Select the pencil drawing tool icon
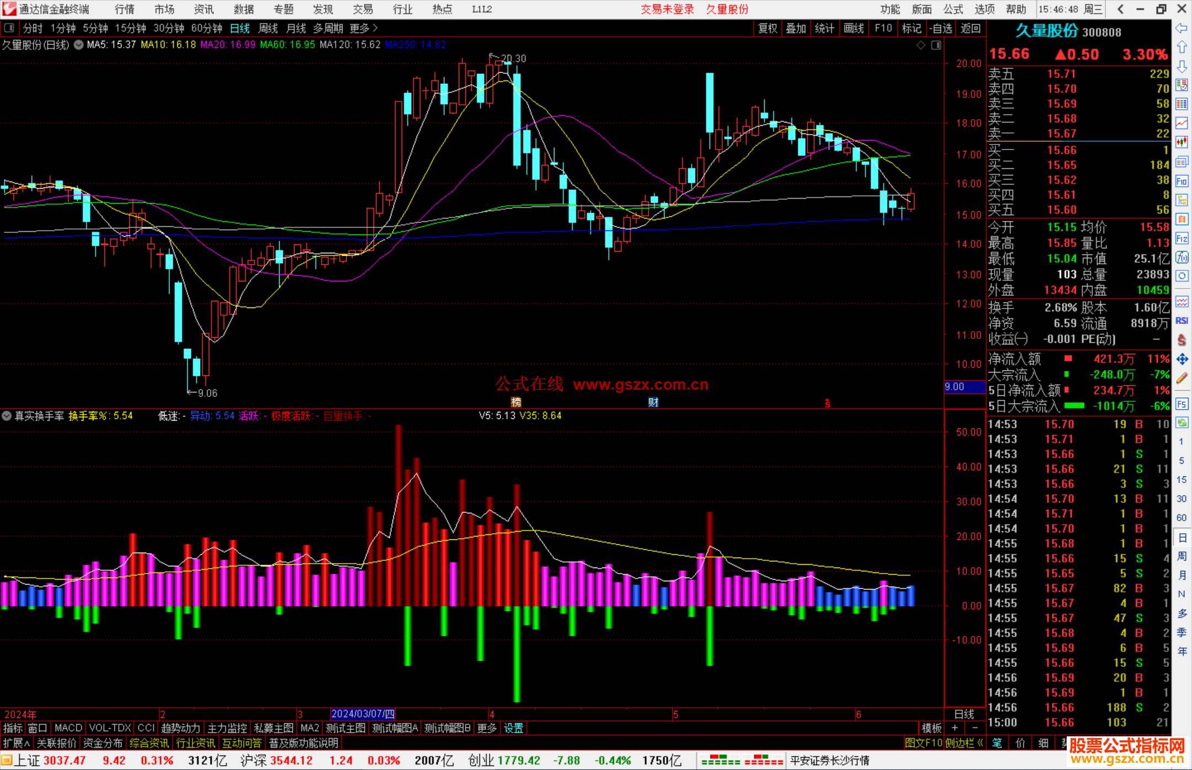Screen dimensions: 1192x770 [1182, 378]
